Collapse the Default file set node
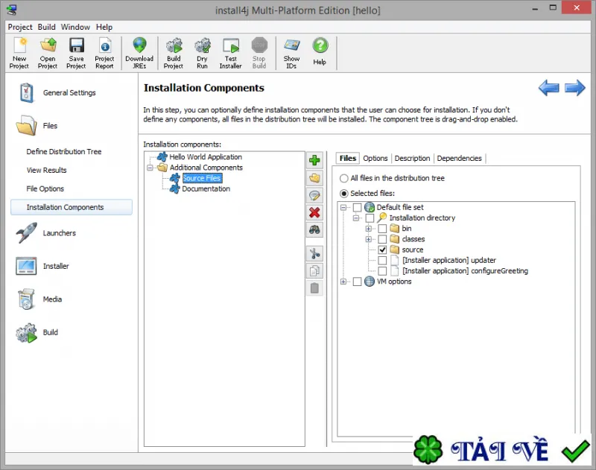 [343, 207]
